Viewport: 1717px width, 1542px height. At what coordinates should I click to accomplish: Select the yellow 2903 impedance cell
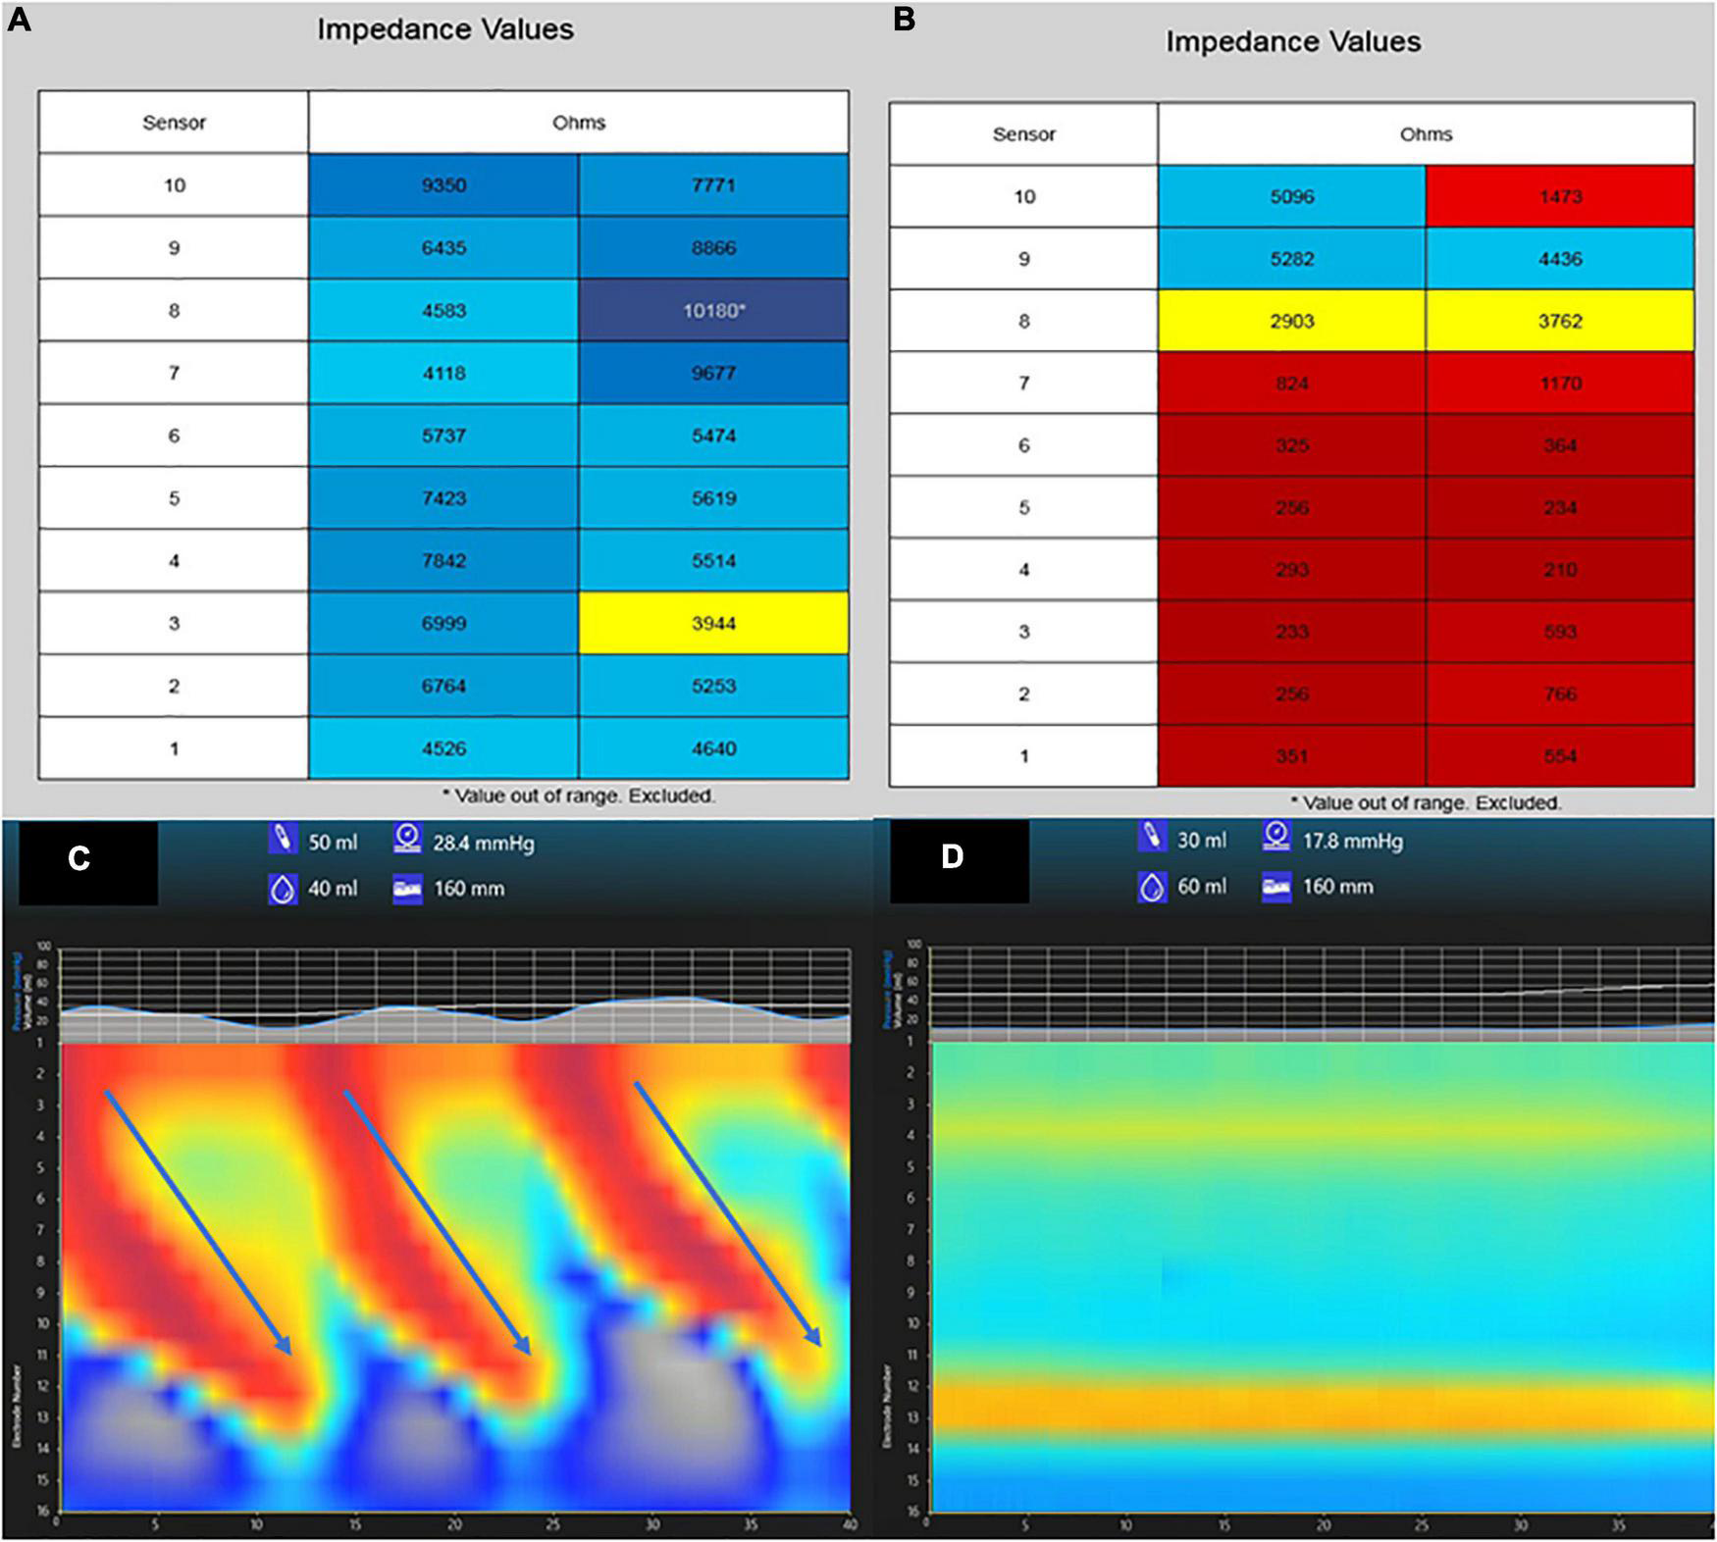pyautogui.click(x=1291, y=321)
